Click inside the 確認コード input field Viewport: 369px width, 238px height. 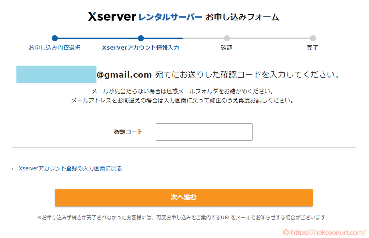tap(204, 132)
